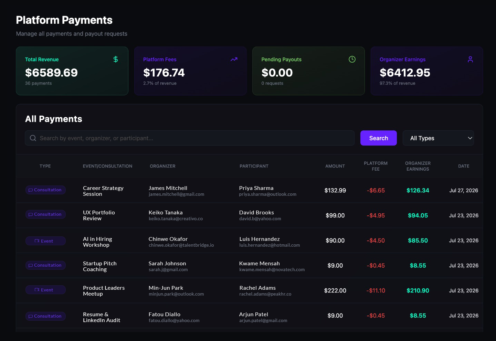Click the Type column header
The width and height of the screenshot is (496, 341).
pos(45,166)
